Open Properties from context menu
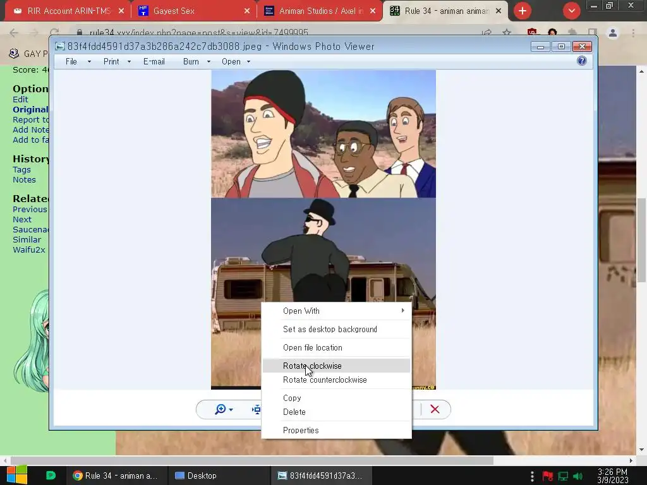The height and width of the screenshot is (485, 647). pos(336,430)
